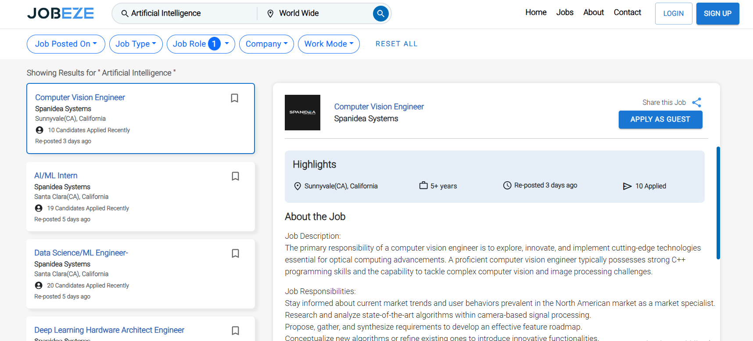
Task: Open the AI/ML Intern job title
Action: (56, 176)
